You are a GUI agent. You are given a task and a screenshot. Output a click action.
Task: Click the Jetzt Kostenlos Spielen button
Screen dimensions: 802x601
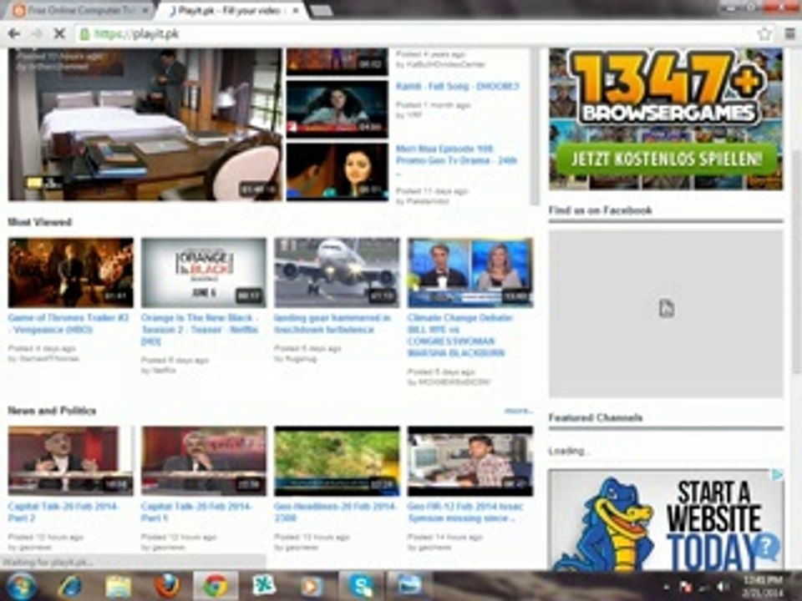[667, 159]
